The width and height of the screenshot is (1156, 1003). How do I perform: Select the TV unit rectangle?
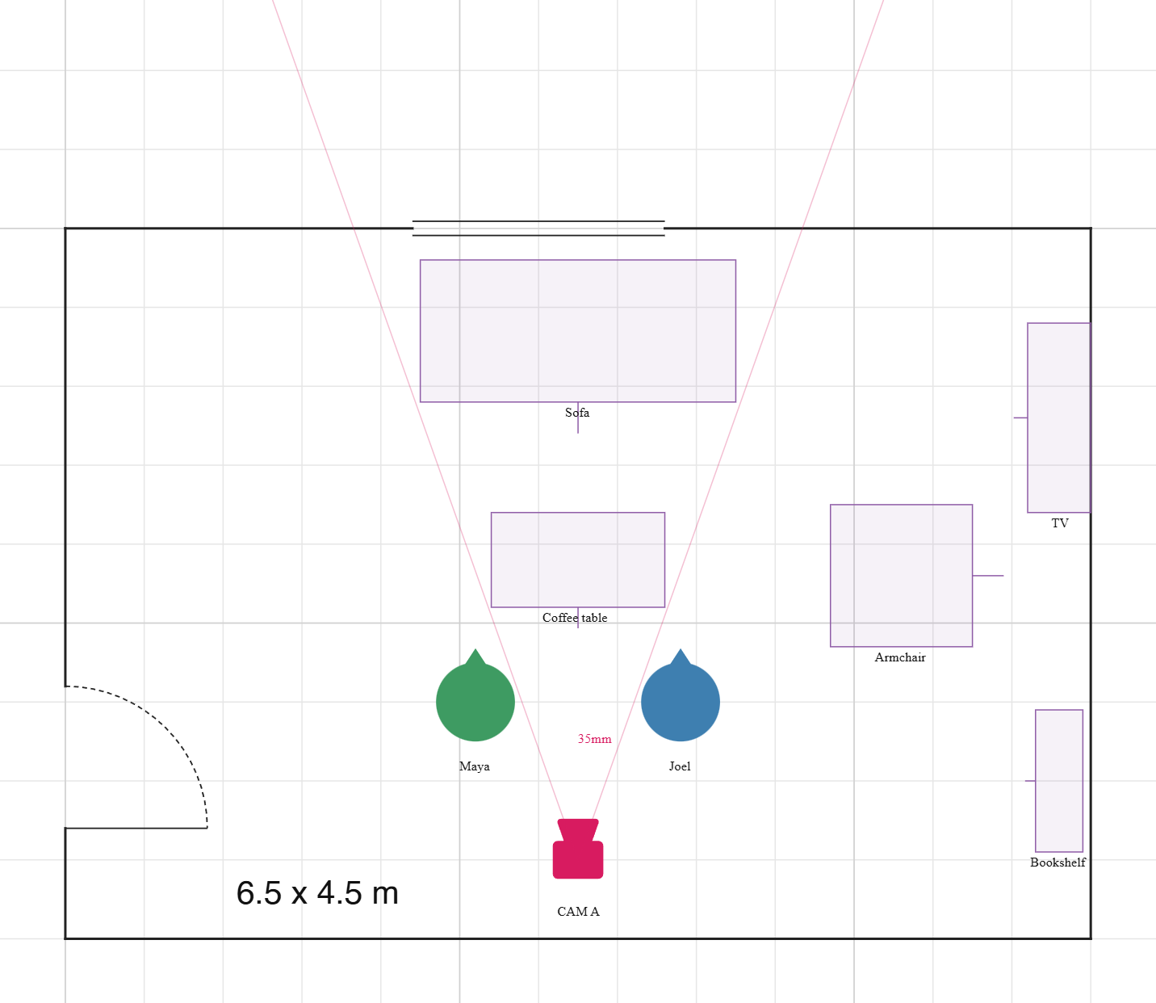click(x=1059, y=418)
